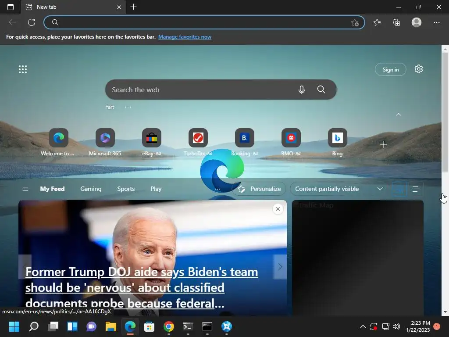
Task: Switch to the Sports tab
Action: pyautogui.click(x=126, y=189)
